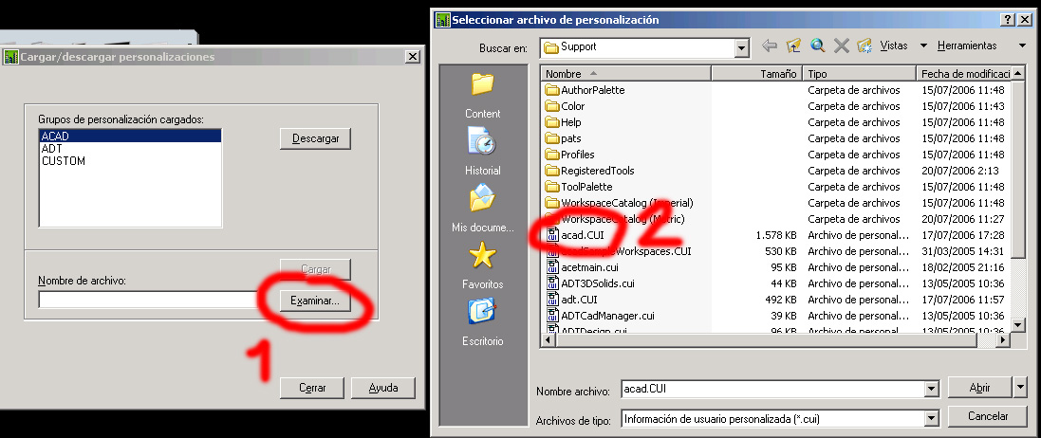
Task: Click the delete X toolbar icon
Action: (841, 46)
